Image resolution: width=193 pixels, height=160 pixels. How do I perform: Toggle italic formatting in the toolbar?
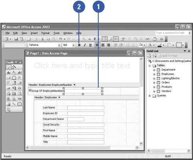pos(85,45)
